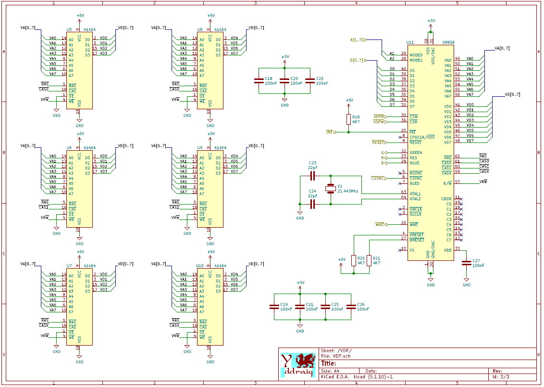The width and height of the screenshot is (544, 387).
Task: Select capacitor C26 100nF
Action: (x=351, y=307)
